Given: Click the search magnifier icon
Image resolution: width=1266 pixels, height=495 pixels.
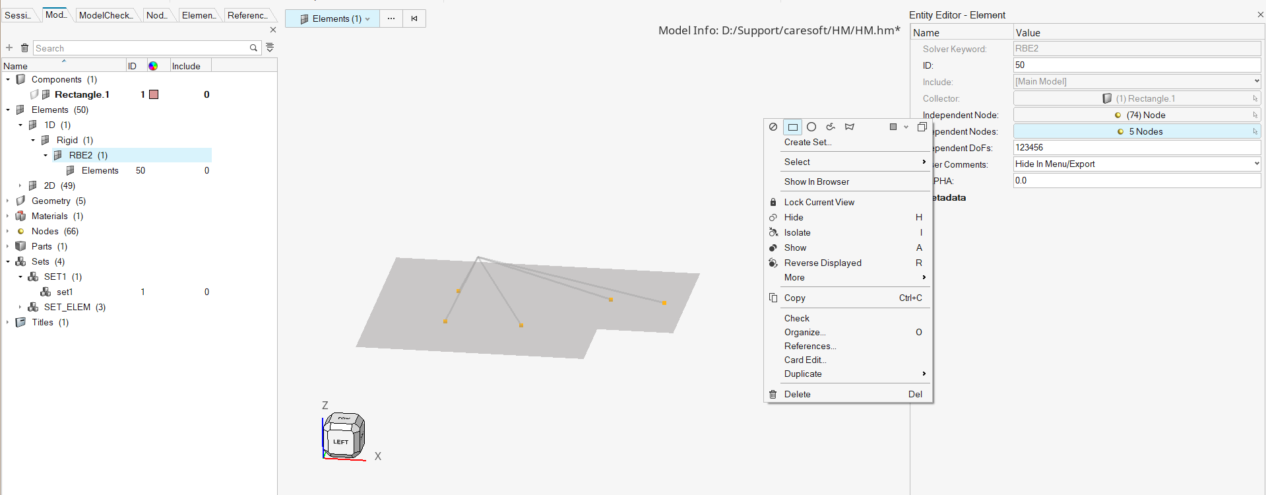Looking at the screenshot, I should coord(253,48).
